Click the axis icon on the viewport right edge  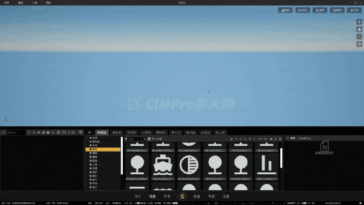tap(359, 36)
